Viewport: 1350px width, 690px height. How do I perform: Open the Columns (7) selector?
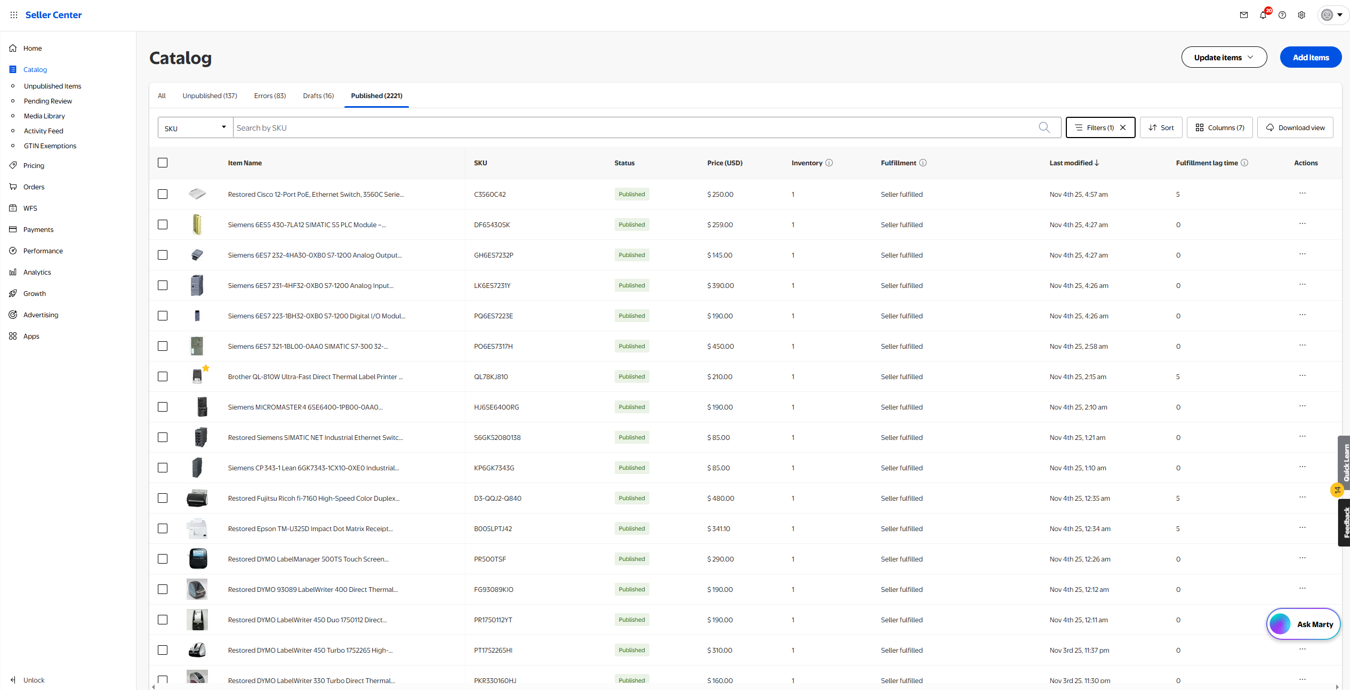pyautogui.click(x=1219, y=127)
